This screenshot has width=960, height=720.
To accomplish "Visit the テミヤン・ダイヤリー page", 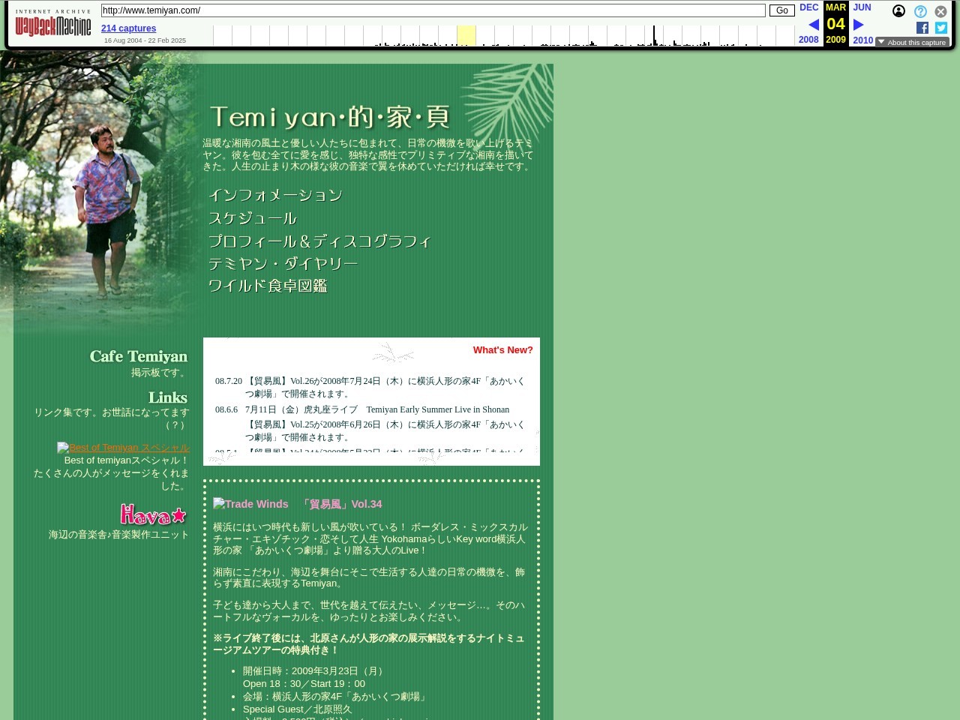I will 283,263.
